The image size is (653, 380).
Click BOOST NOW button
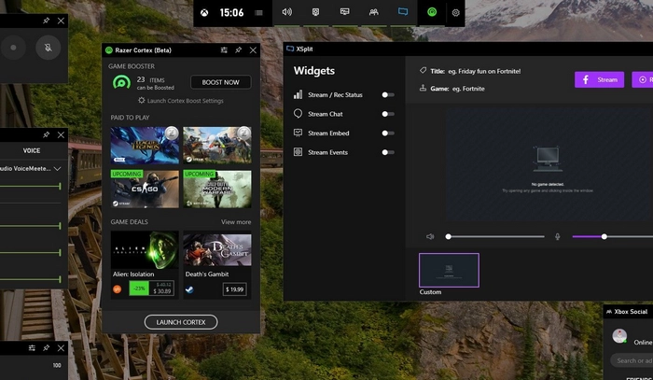[221, 82]
